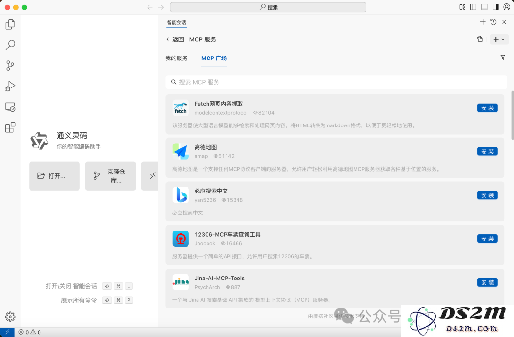This screenshot has width=514, height=337.
Task: Select the MCP 广场 tab
Action: click(x=214, y=58)
